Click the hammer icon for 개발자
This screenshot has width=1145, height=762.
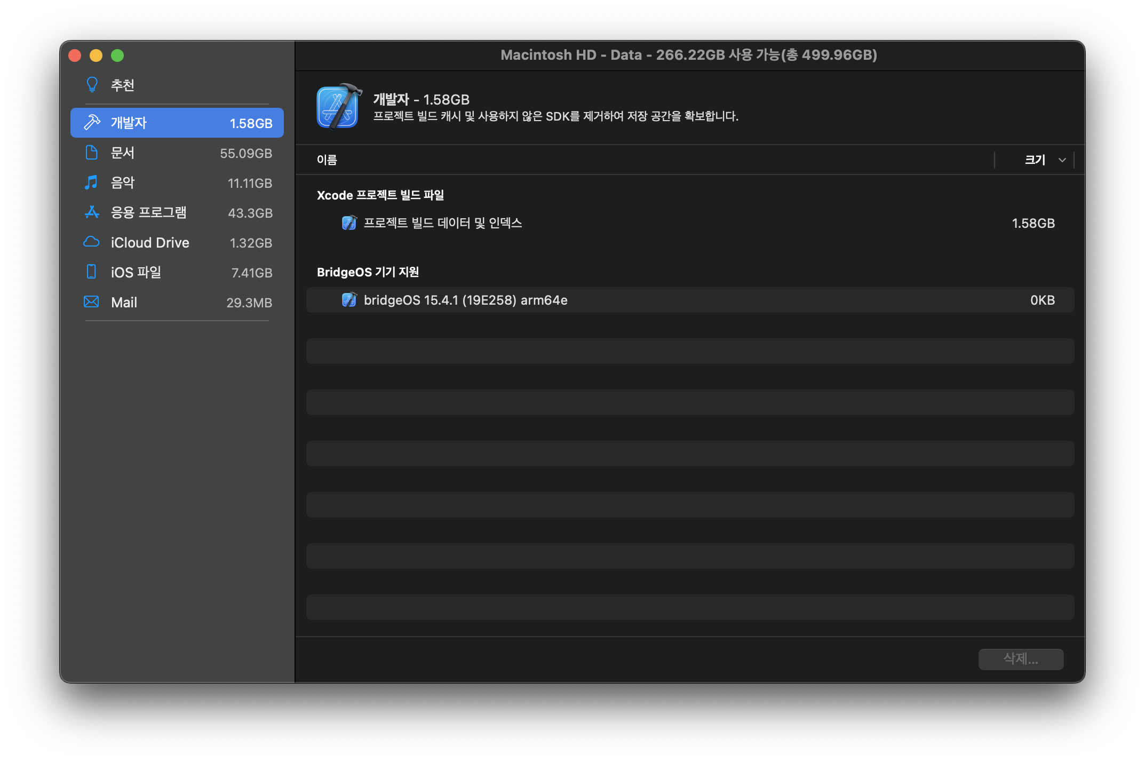(x=92, y=123)
